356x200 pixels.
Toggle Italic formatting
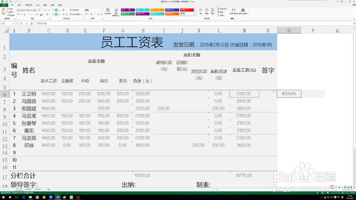click(x=21, y=14)
